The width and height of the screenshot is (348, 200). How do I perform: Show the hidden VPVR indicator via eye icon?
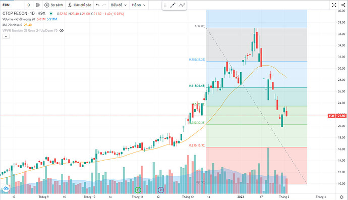pos(62,30)
